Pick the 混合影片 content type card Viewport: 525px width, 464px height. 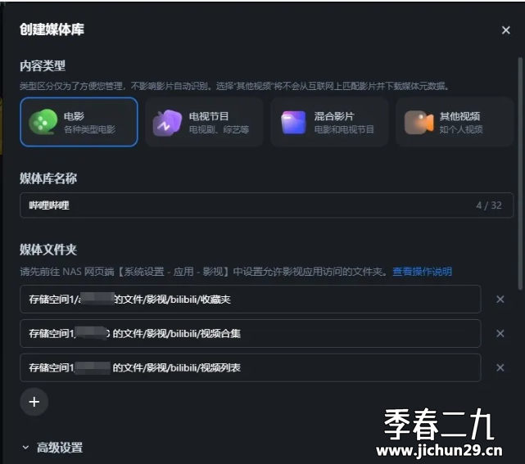pyautogui.click(x=329, y=122)
